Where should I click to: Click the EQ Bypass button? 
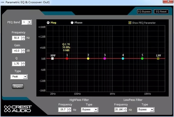(144, 12)
